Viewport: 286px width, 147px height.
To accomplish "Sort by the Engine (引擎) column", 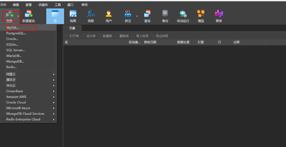I will [x=206, y=42].
